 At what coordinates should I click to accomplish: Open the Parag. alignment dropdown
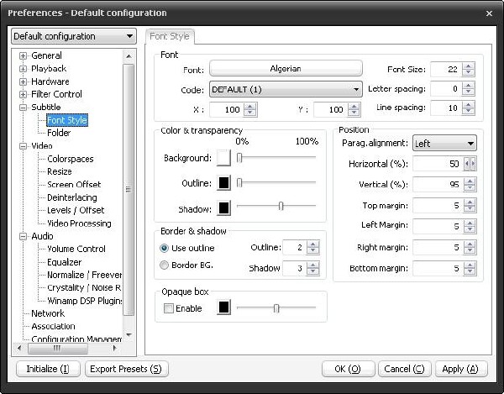[444, 144]
